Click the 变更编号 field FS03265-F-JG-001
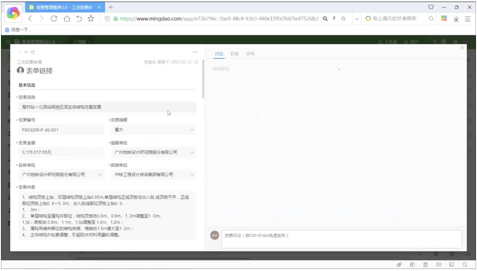 [61, 130]
